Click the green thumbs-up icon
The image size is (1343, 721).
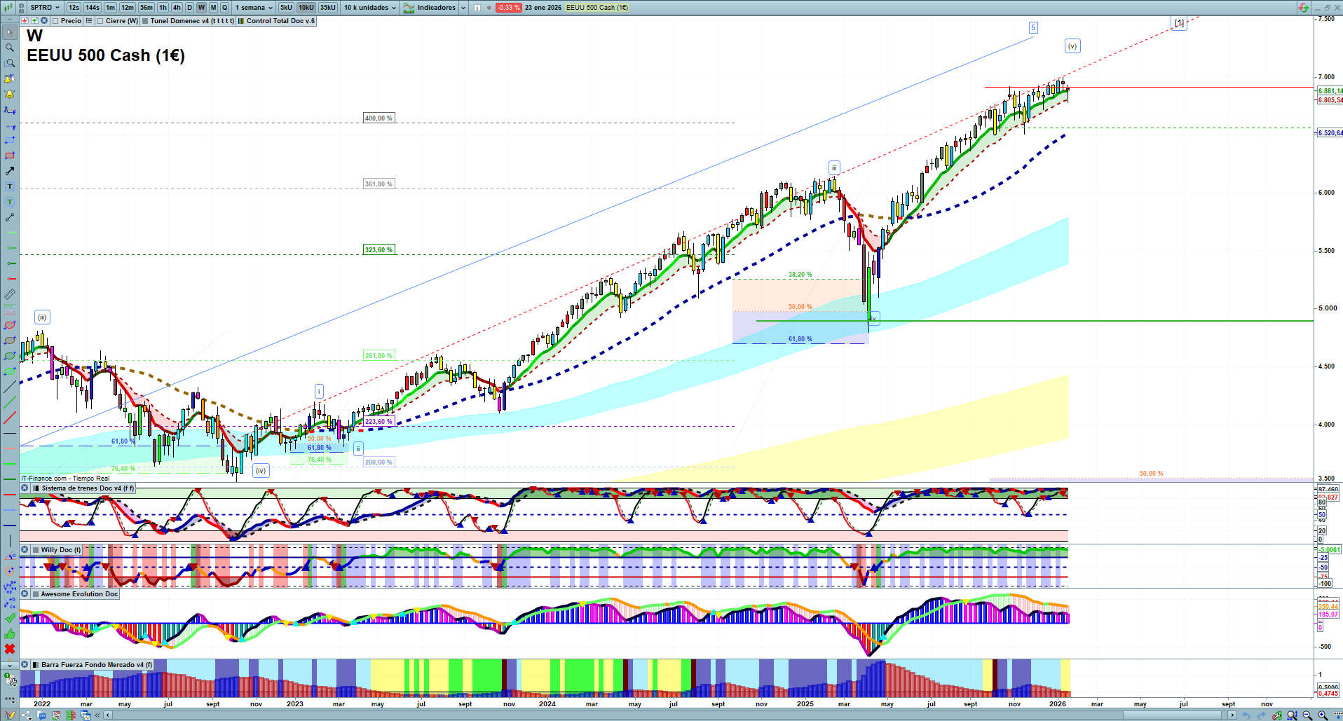(x=10, y=633)
